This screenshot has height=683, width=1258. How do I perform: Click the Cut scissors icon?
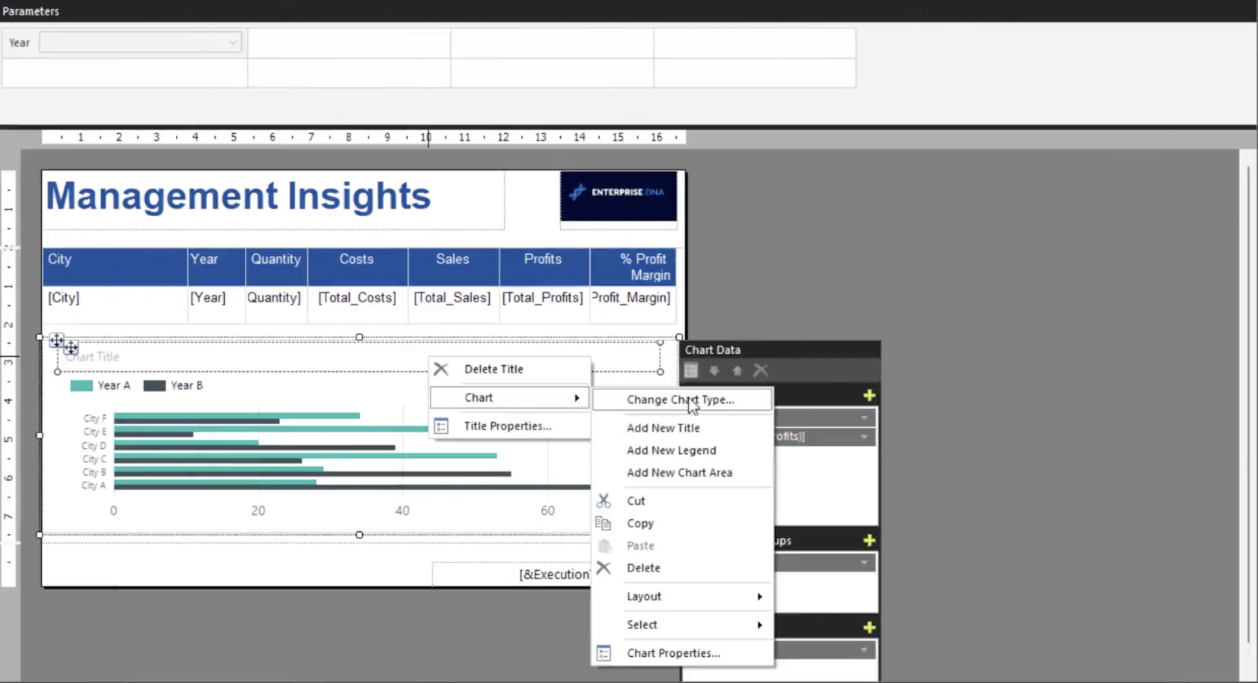pyautogui.click(x=604, y=500)
